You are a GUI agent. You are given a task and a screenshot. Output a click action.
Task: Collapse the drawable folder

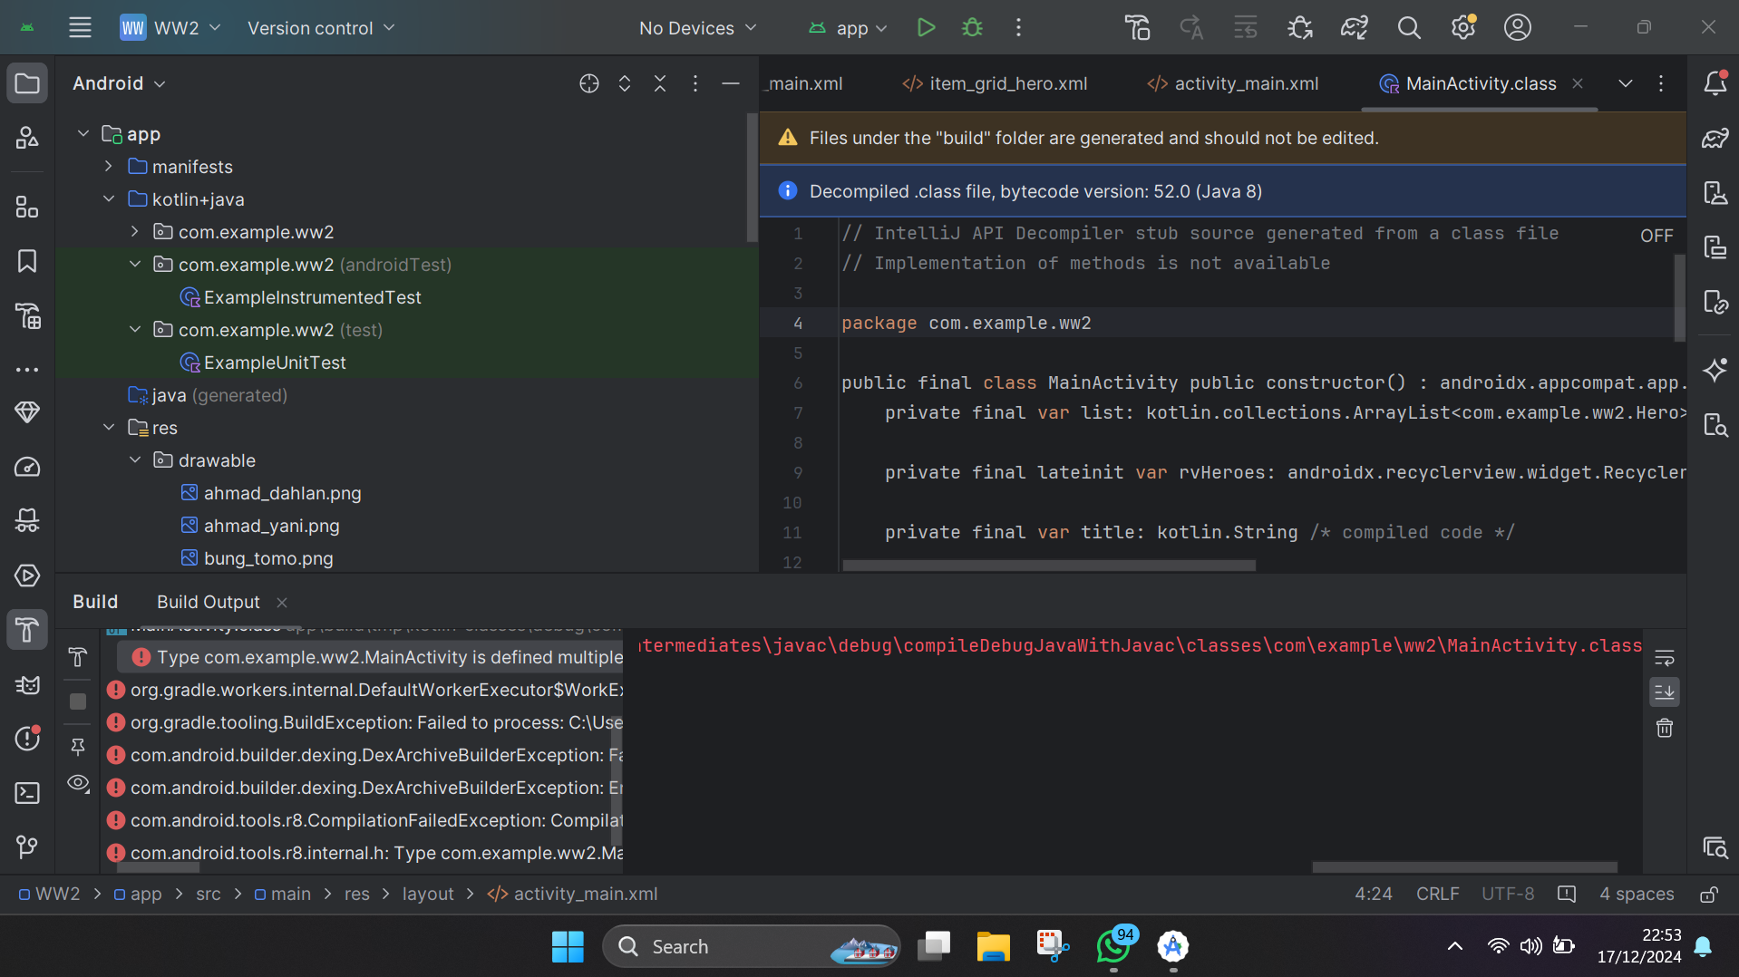(135, 460)
